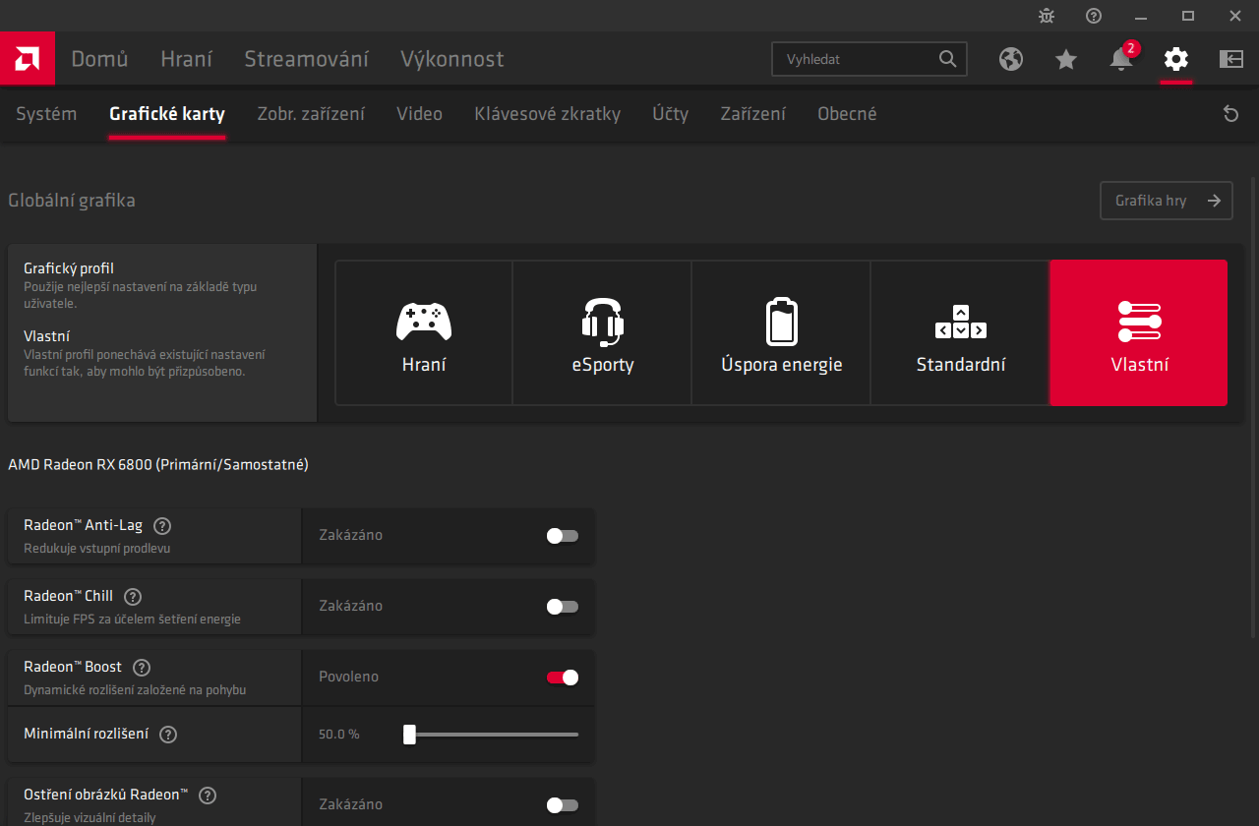Open the help question mark in title bar
Screen dimensions: 1259x826
[1094, 16]
